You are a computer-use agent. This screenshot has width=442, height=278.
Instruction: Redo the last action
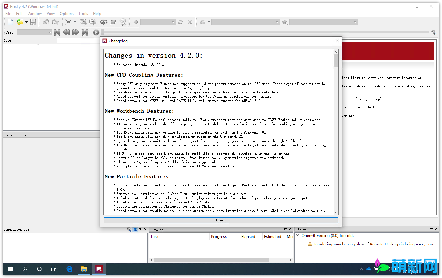tap(55, 22)
